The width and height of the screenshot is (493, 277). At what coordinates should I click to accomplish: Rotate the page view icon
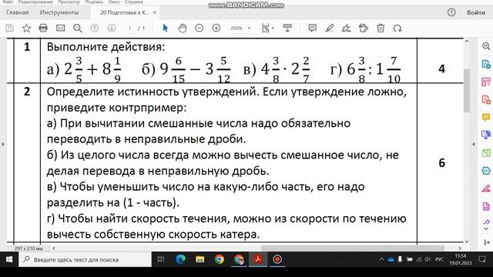[x=397, y=28]
